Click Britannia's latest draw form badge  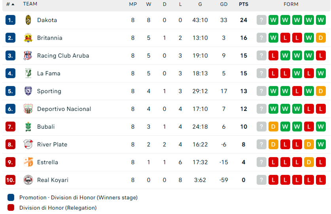coord(321,38)
